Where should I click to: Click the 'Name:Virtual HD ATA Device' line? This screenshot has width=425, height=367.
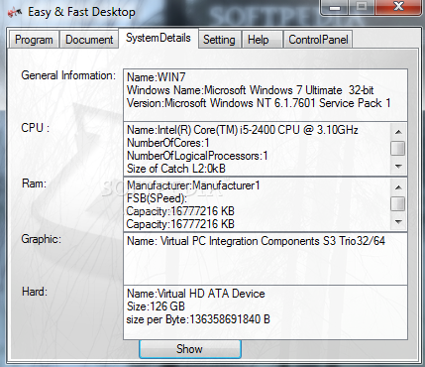point(196,294)
